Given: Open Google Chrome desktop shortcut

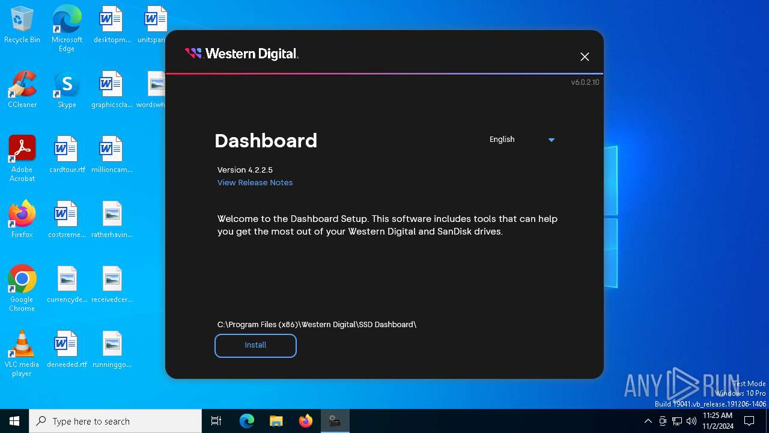Looking at the screenshot, I should [22, 289].
